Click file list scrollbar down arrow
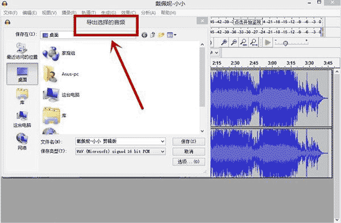Image resolution: width=341 pixels, height=223 pixels. pos(202,131)
